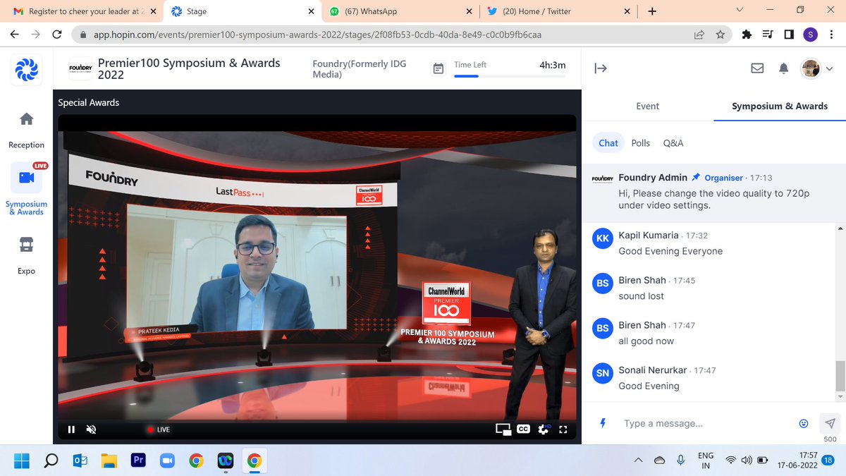Open the Expo section
The image size is (846, 476).
[26, 254]
